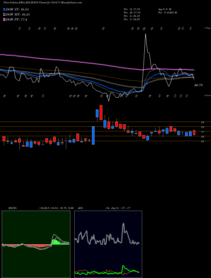Click the magenta DOW PT legend swatch
211x278 pixels.
click(5, 19)
